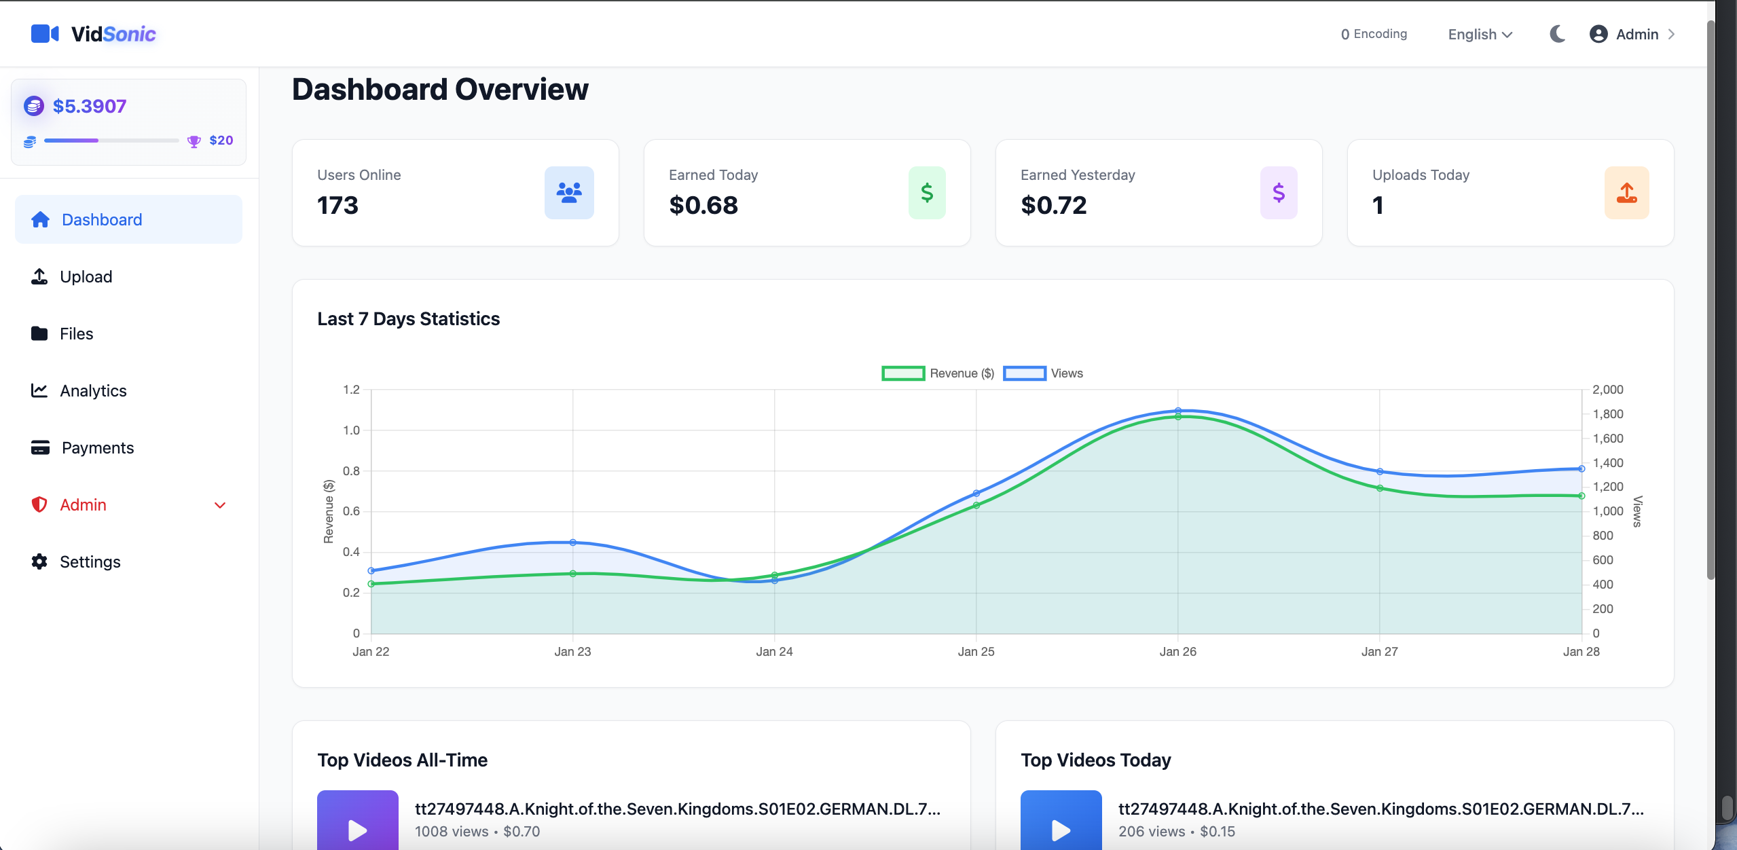Click the green Earned Today dollar icon
This screenshot has width=1737, height=850.
tap(927, 193)
